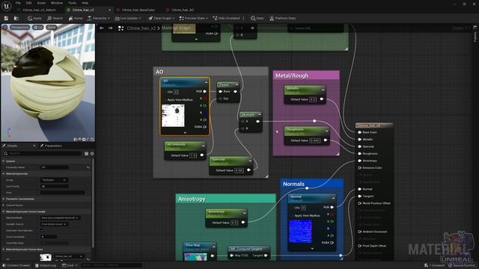Viewport: 479px width, 269px height.
Task: Open the Group dropdown showing Textures
Action: click(54, 180)
